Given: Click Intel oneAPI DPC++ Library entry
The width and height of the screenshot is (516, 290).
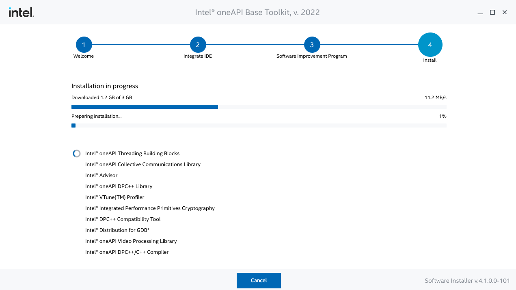Looking at the screenshot, I should click(119, 186).
